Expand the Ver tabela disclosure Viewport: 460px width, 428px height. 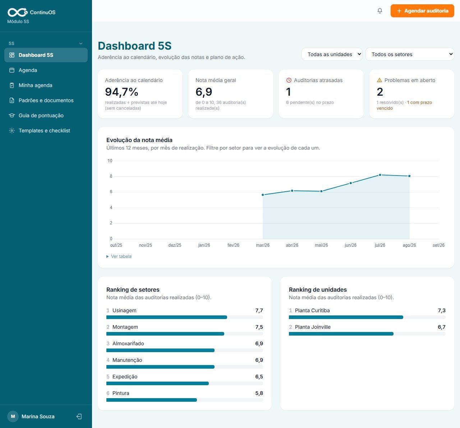point(119,256)
